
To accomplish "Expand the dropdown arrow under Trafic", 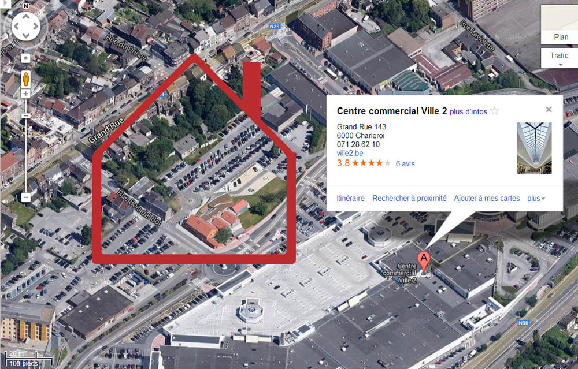I will (560, 65).
